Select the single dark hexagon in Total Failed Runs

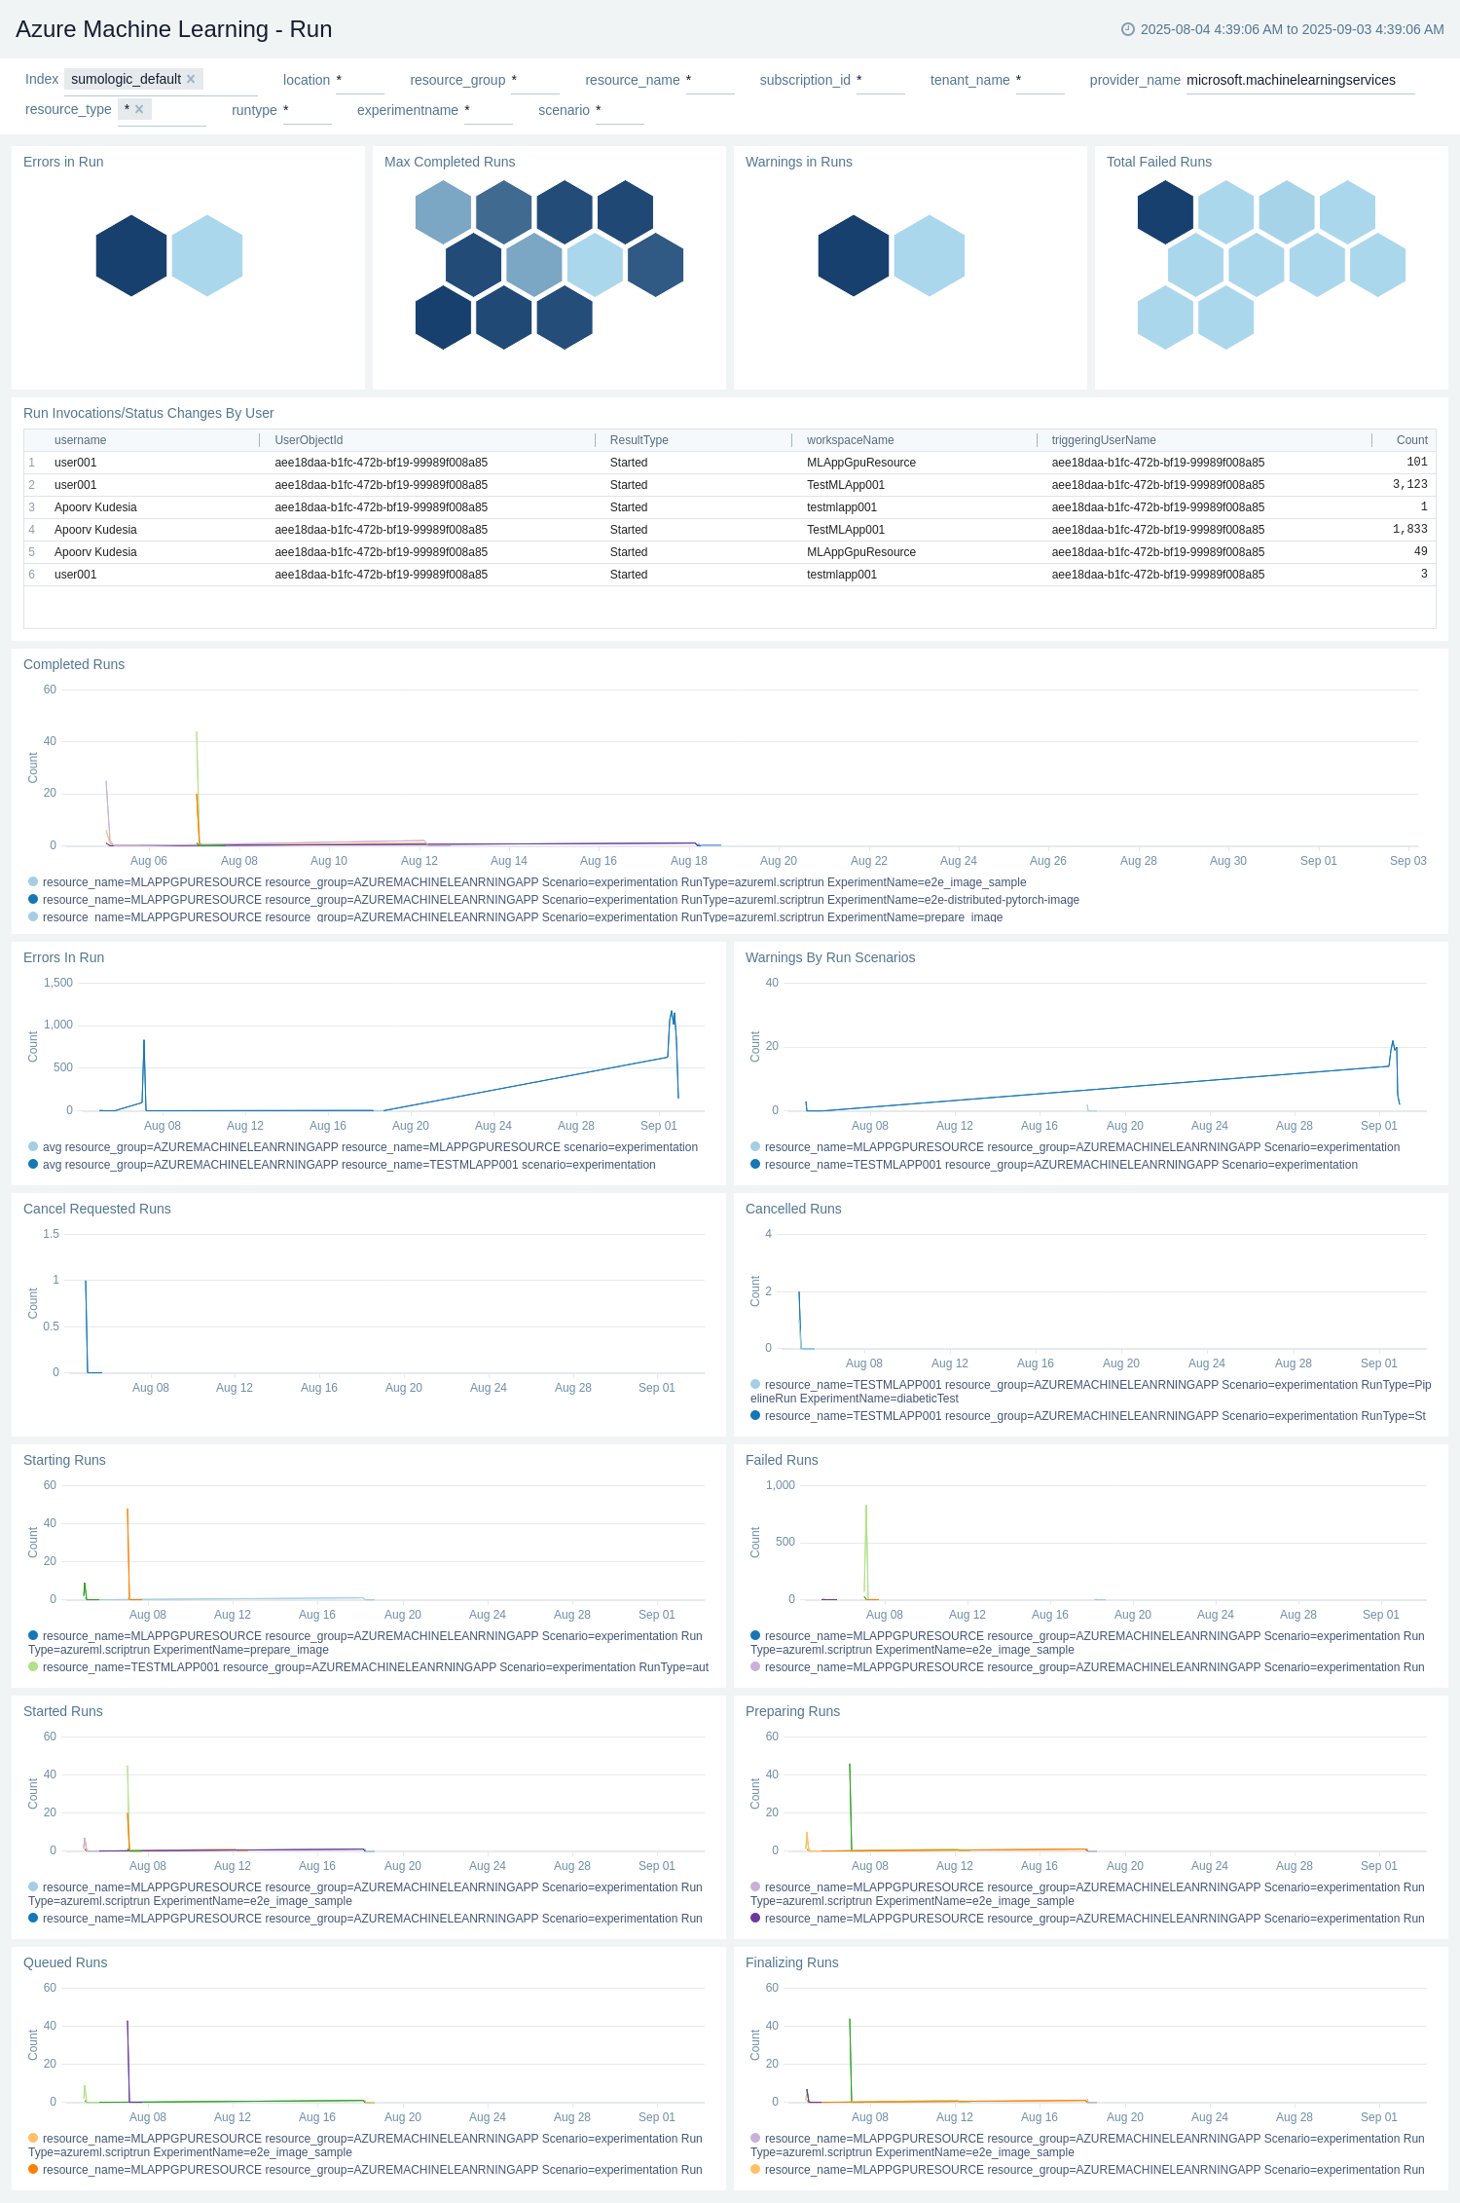point(1165,212)
